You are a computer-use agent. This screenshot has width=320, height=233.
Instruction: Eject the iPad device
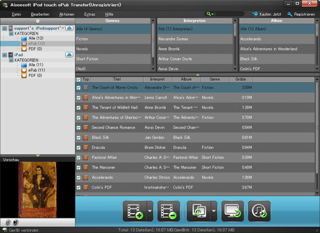click(x=69, y=55)
